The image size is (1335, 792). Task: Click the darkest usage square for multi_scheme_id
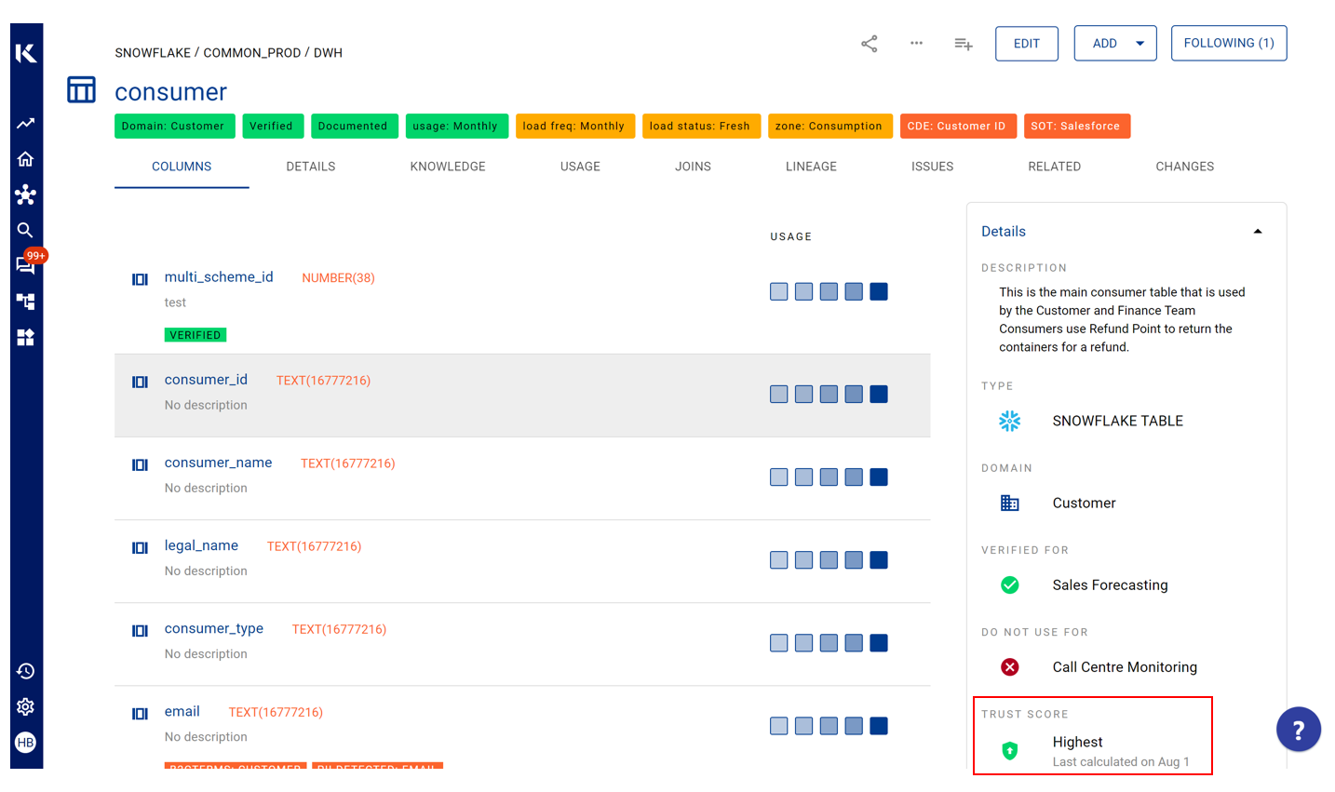click(878, 292)
